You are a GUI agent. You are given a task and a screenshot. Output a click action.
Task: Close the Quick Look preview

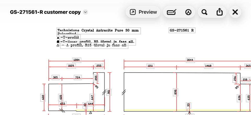coord(235,12)
